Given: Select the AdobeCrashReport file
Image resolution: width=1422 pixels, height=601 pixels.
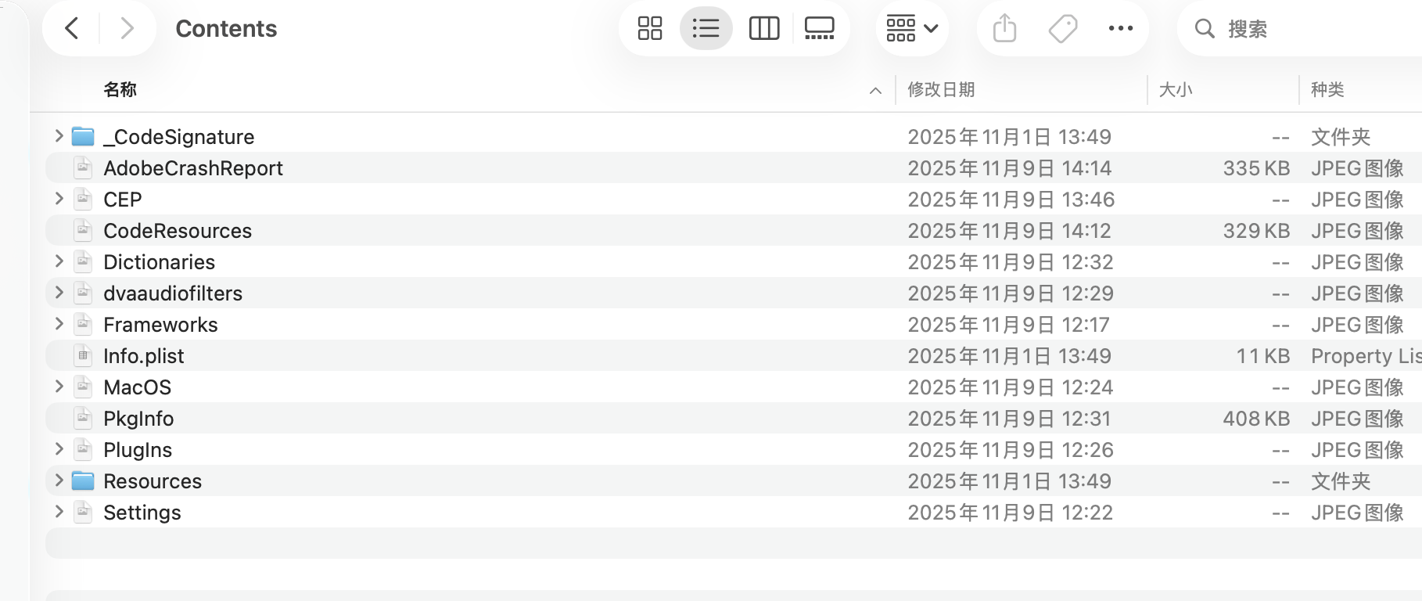Looking at the screenshot, I should (193, 168).
